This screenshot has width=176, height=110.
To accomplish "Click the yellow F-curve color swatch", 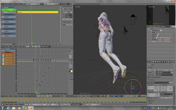I will pos(72,71).
